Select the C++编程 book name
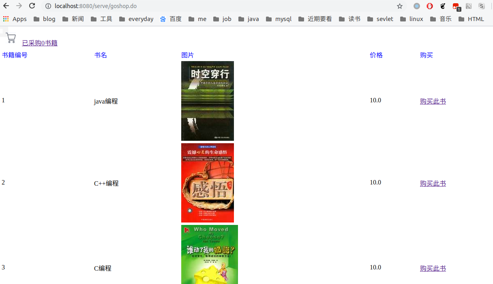 [x=106, y=183]
